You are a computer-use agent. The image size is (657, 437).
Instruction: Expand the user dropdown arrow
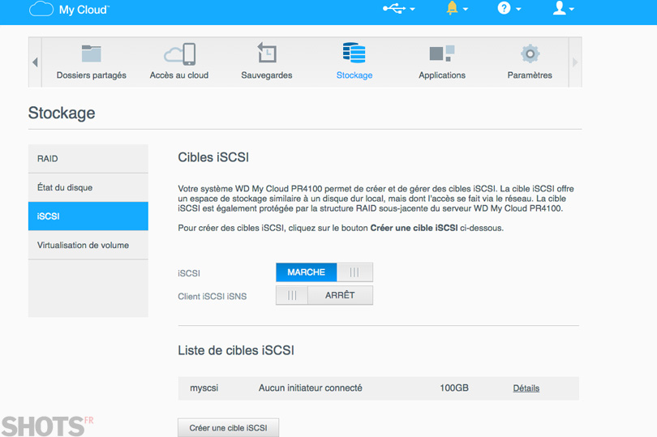[572, 9]
